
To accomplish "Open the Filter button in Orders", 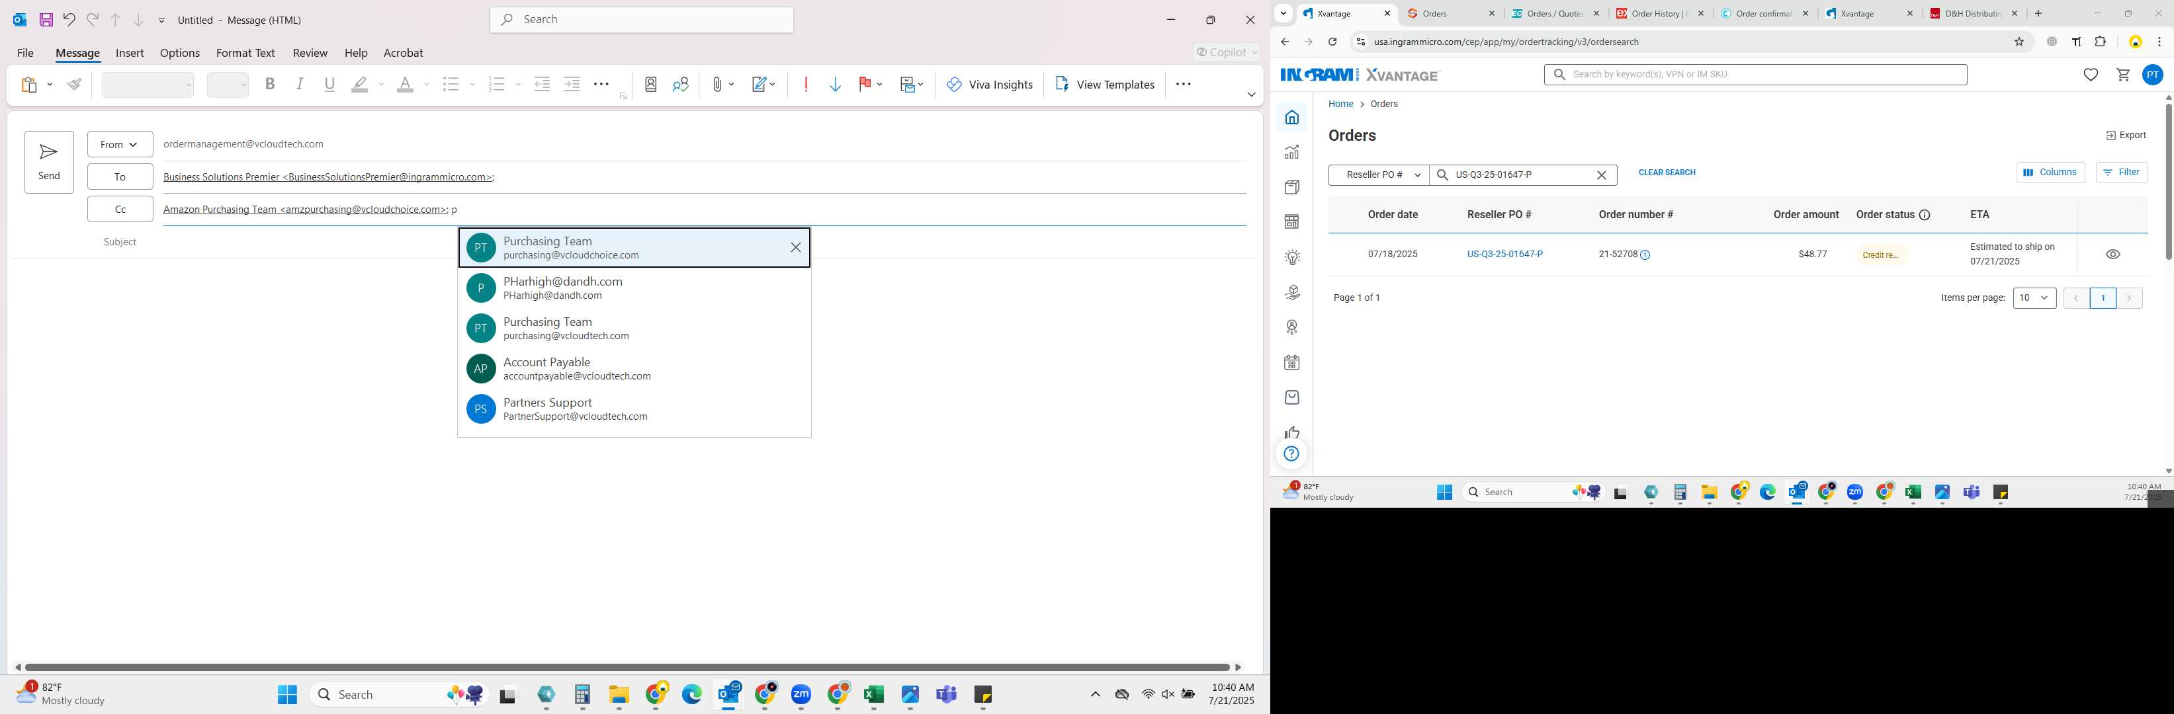I will click(2121, 172).
